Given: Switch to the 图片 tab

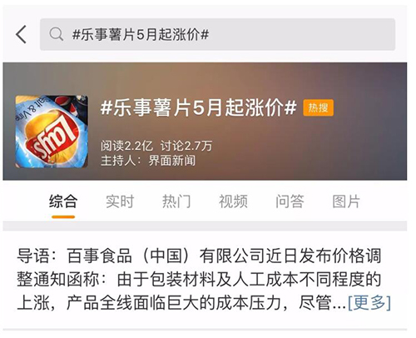Looking at the screenshot, I should coord(346,201).
